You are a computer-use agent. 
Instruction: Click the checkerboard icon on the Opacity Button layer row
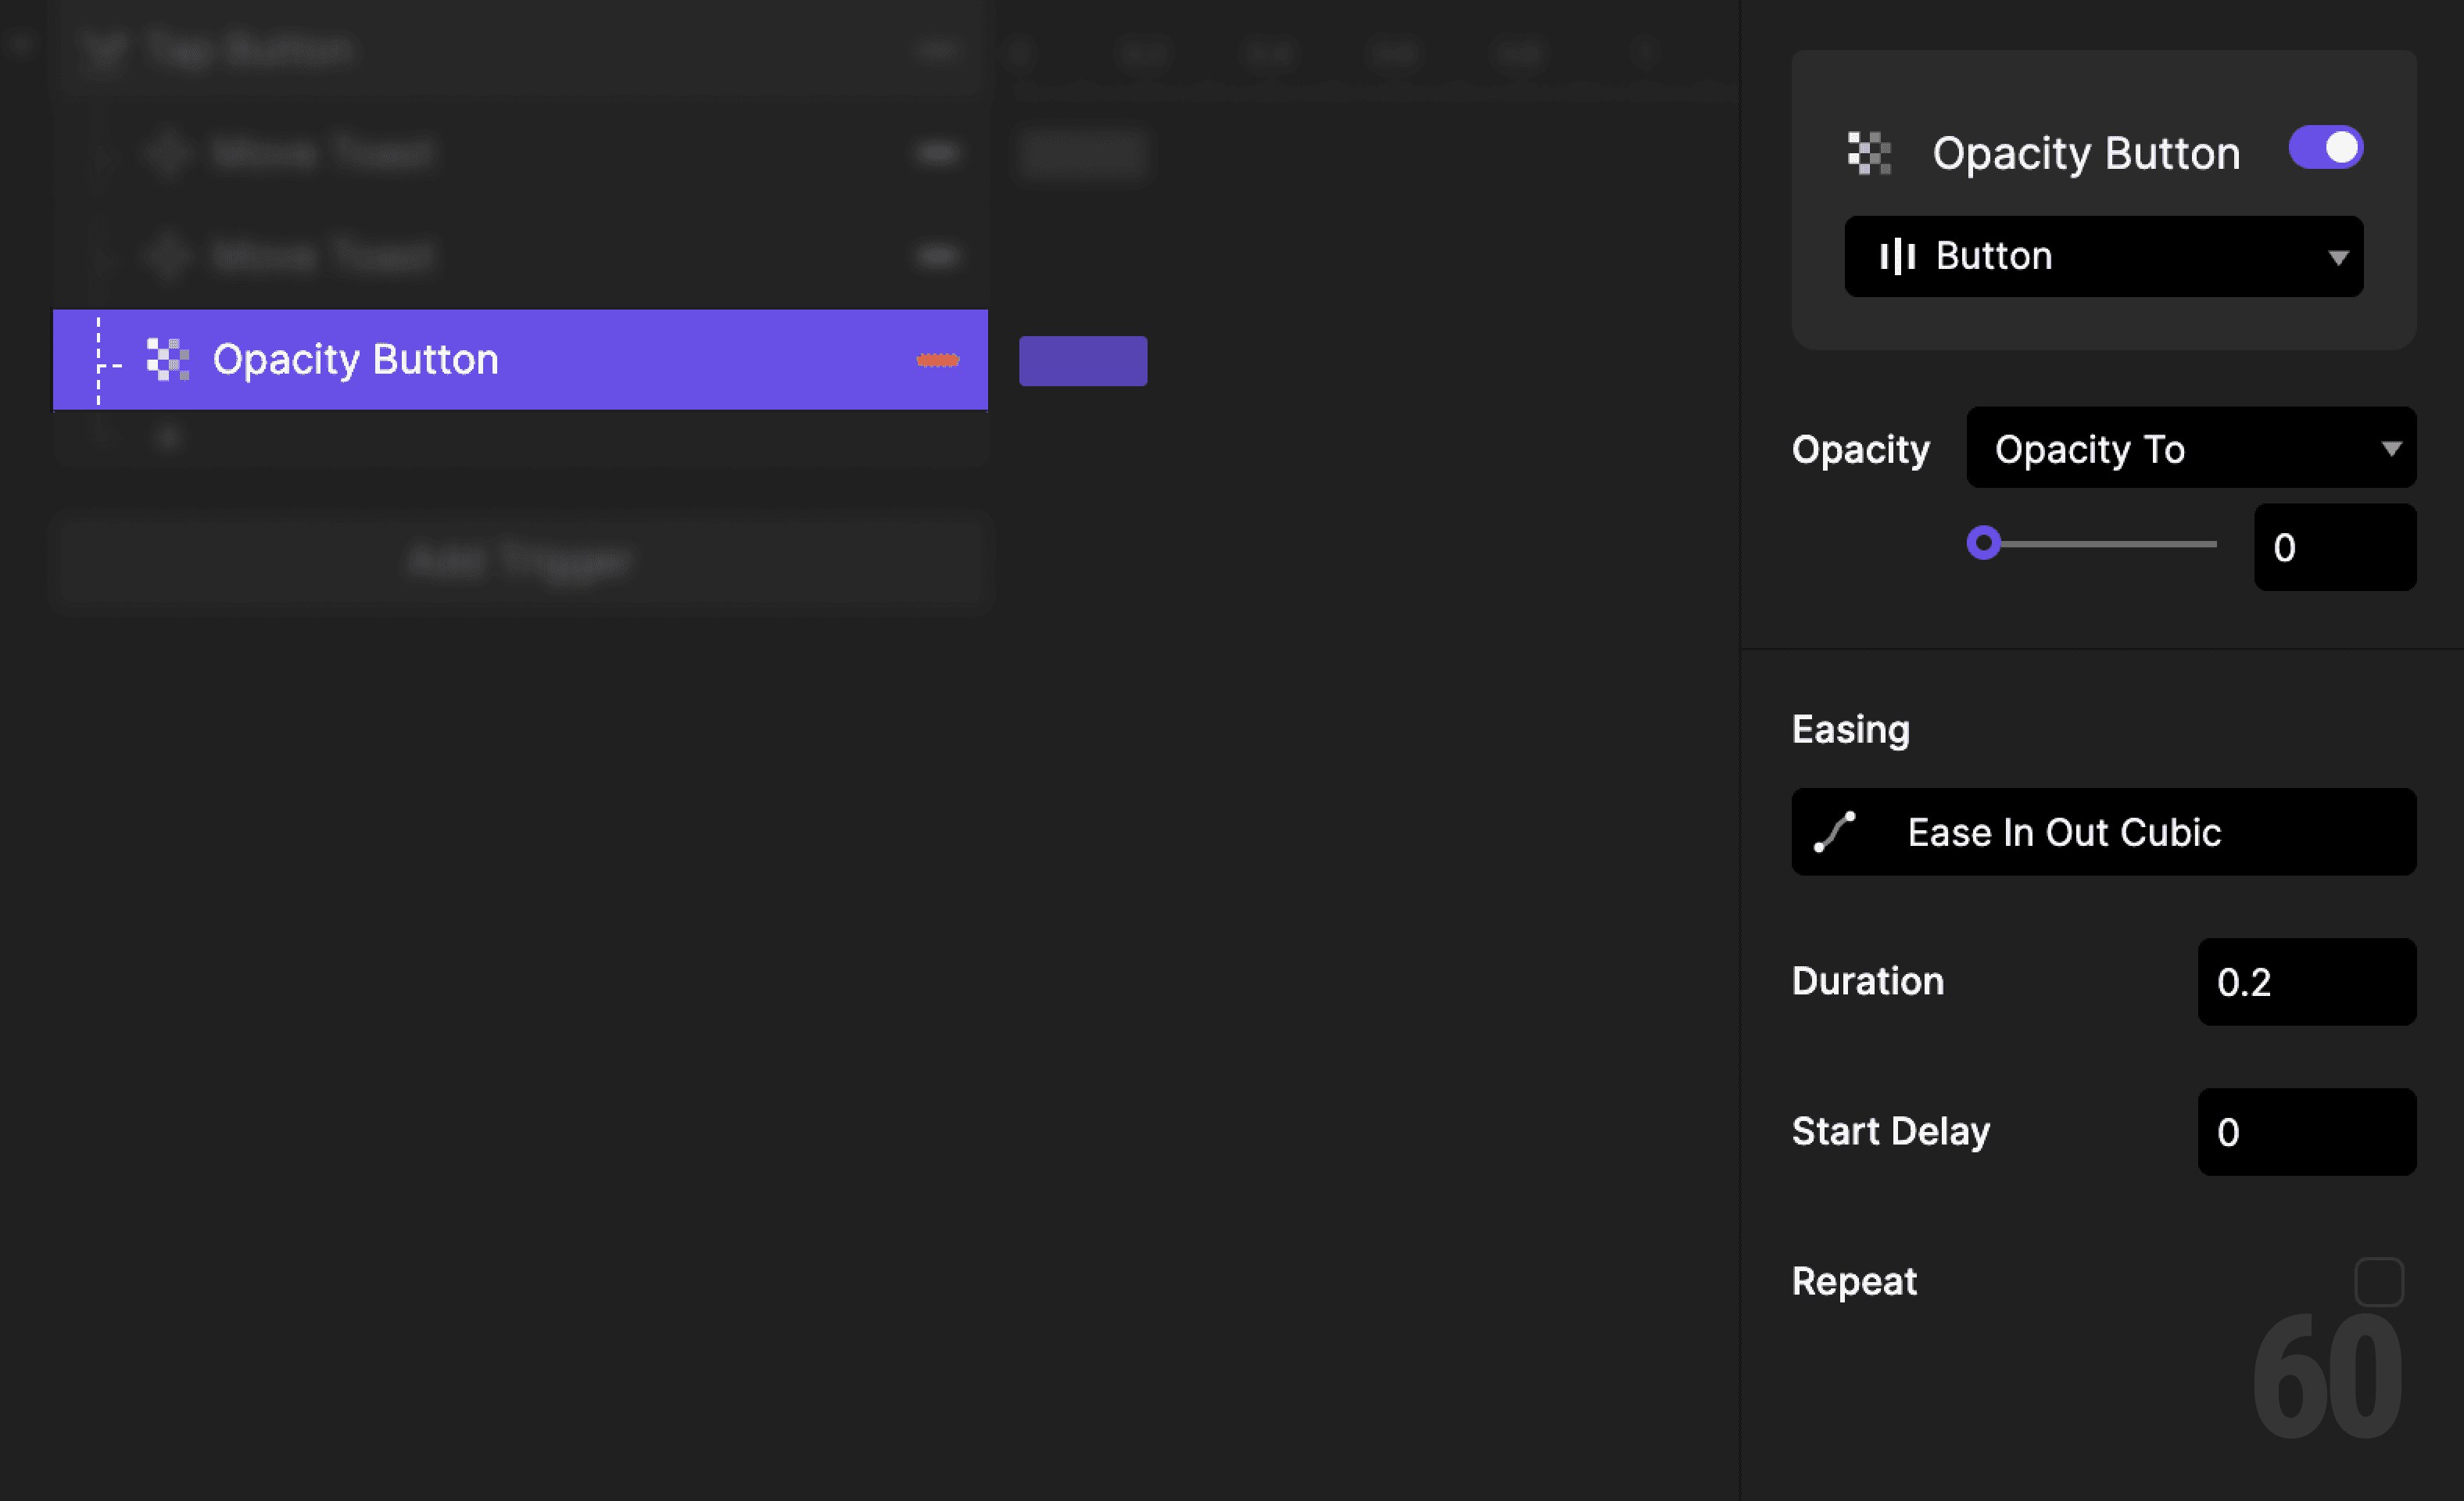tap(167, 359)
